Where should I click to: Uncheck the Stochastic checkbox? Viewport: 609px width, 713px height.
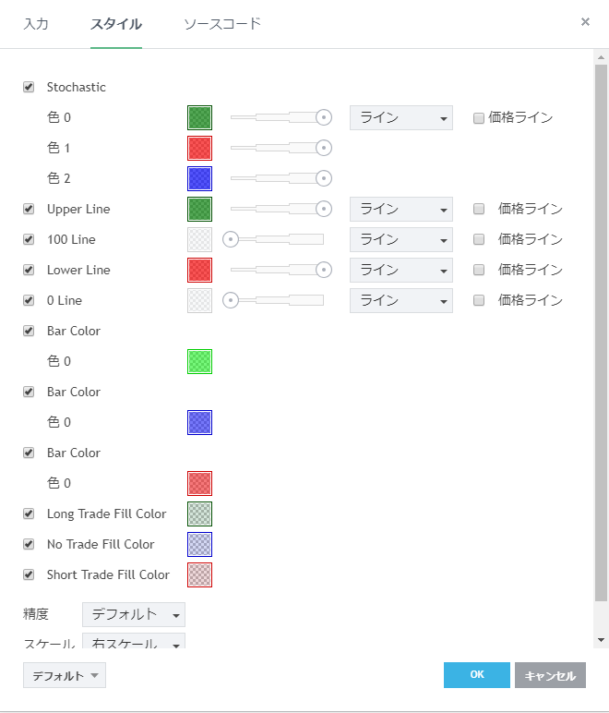click(x=29, y=87)
